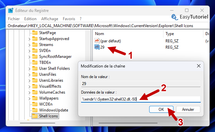Select the WCDEn key label
Viewport: 215px width, 132px height.
pos(46,104)
